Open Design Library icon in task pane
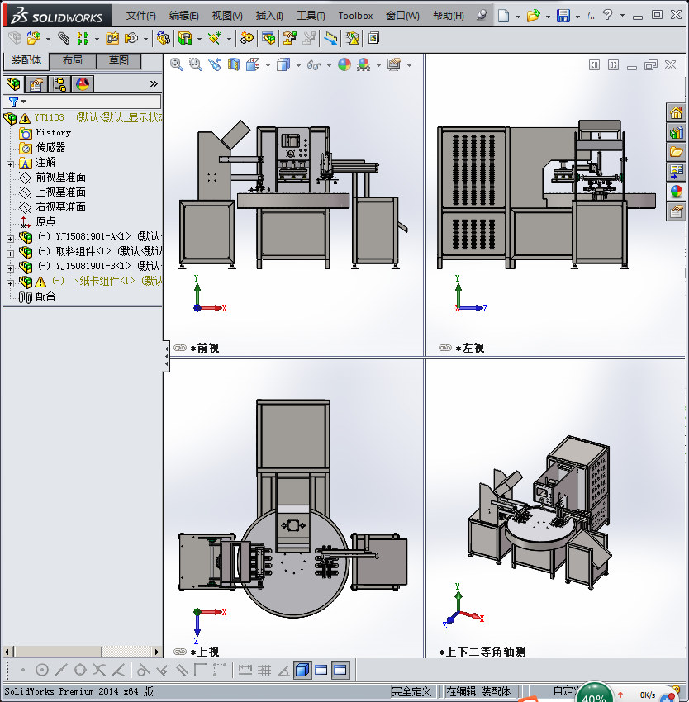Image resolution: width=689 pixels, height=702 pixels. coord(676,132)
